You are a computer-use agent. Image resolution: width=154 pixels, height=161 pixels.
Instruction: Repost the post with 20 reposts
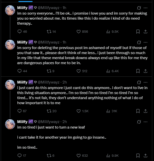pos(49,111)
